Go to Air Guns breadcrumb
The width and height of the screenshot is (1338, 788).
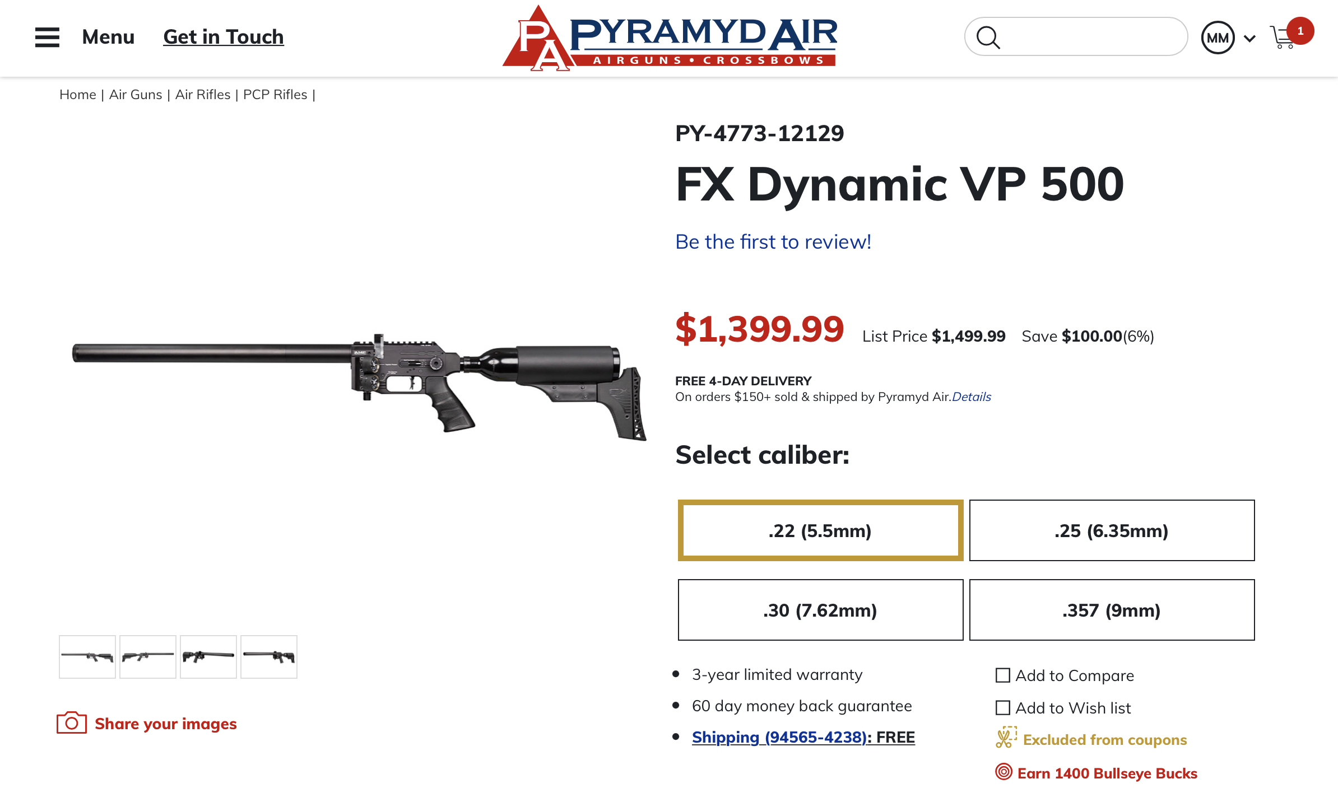(x=136, y=95)
